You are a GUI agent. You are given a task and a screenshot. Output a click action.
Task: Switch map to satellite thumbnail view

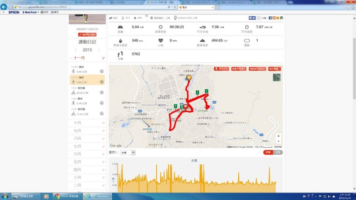276,78
